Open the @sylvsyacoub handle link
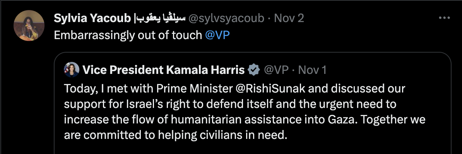The image size is (462, 154). (x=226, y=18)
